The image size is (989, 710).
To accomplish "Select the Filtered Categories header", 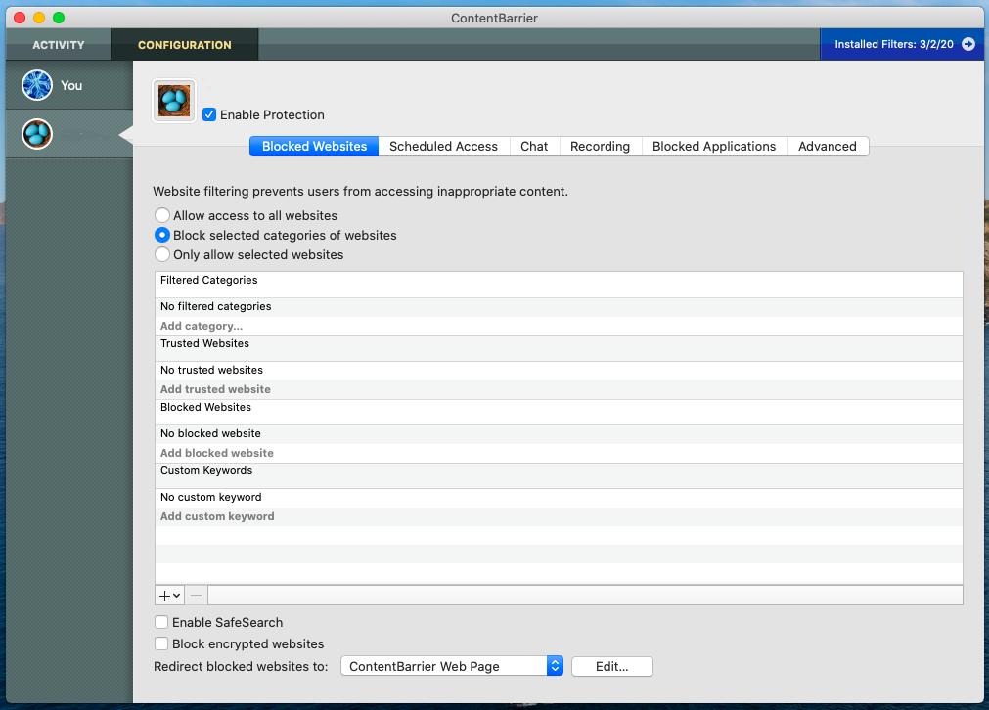I will 559,285.
